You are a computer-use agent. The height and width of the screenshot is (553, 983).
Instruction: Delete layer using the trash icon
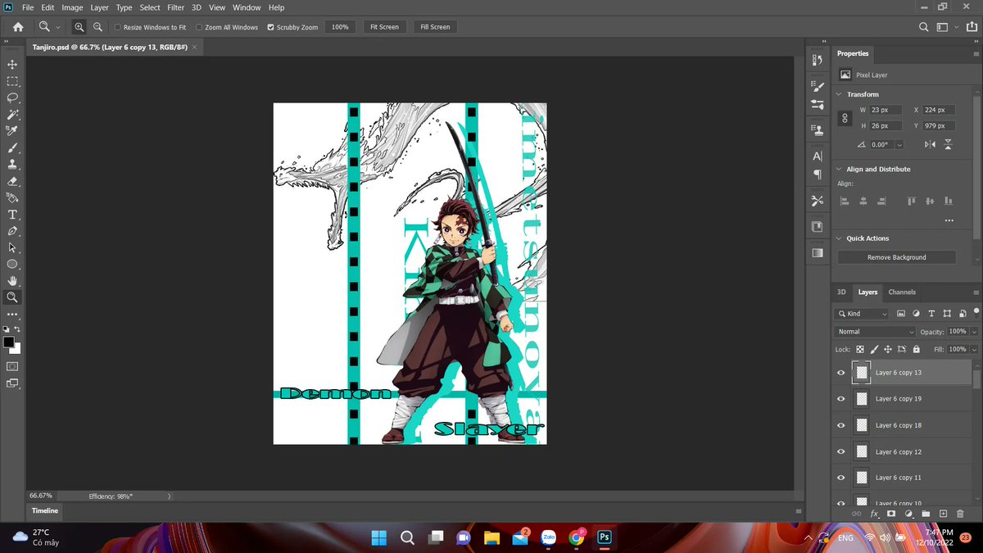(960, 514)
